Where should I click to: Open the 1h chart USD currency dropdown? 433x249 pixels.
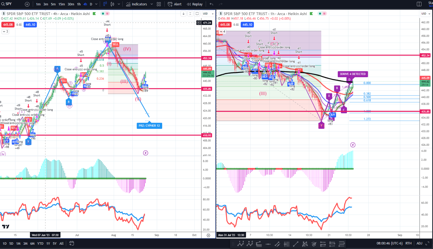425,13
